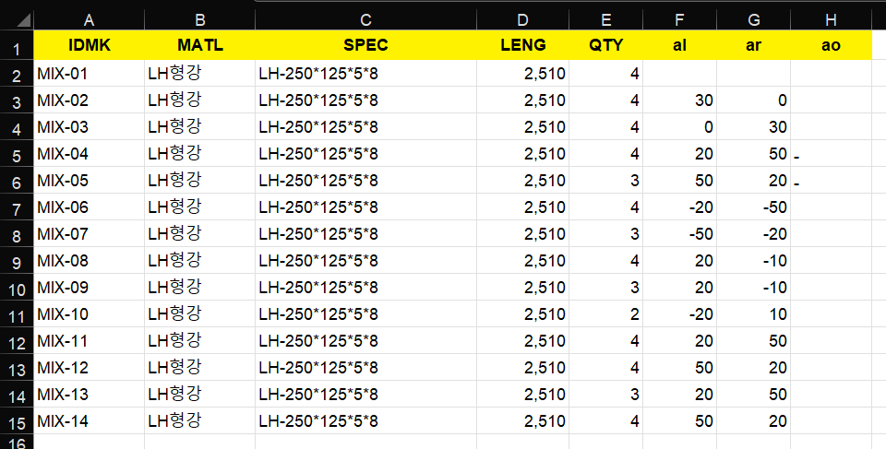
Task: Click ar value -50 in MIX-06 row
Action: [754, 207]
